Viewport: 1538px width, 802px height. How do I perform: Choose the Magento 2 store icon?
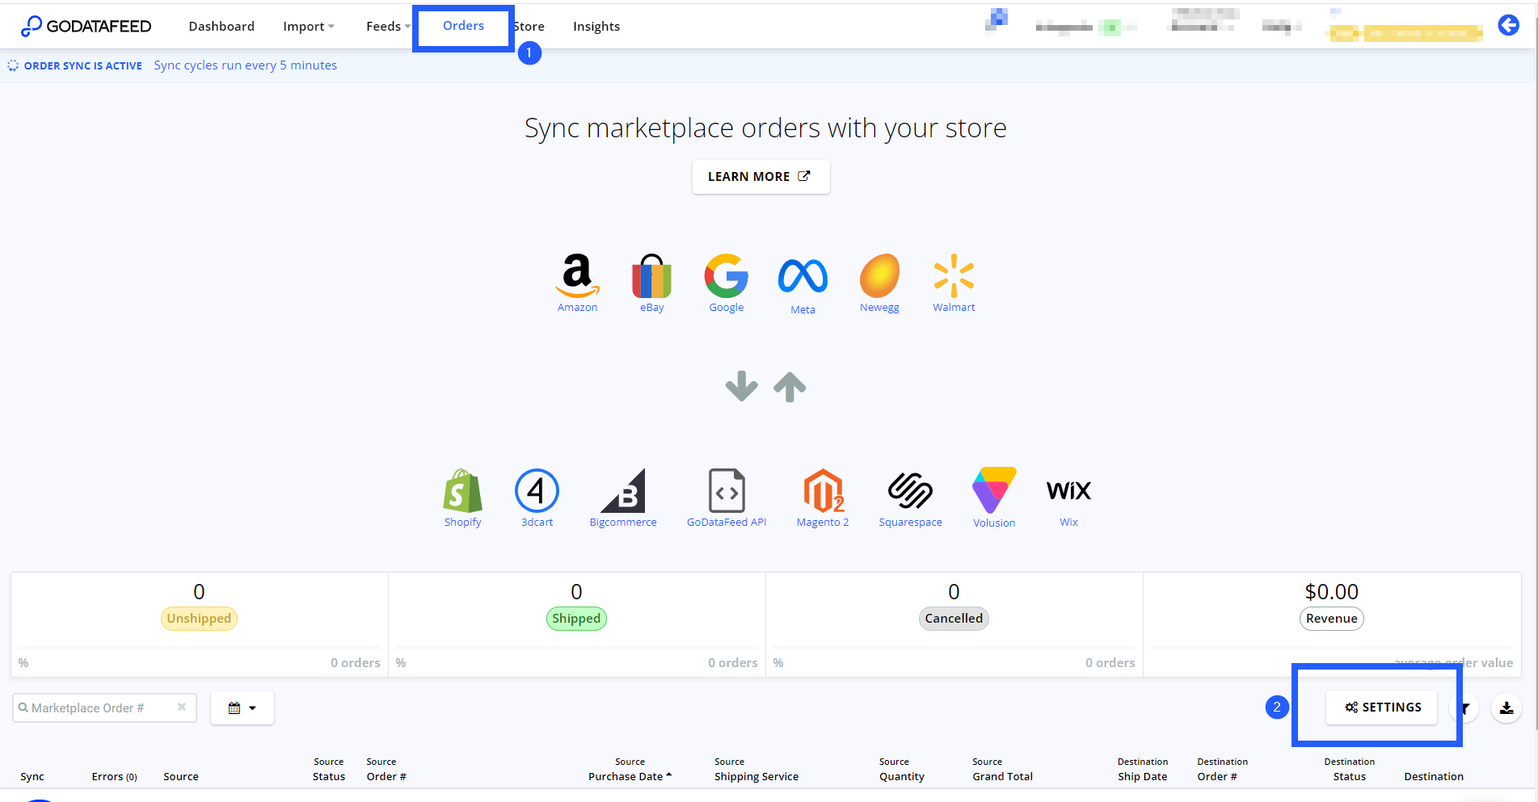(823, 490)
